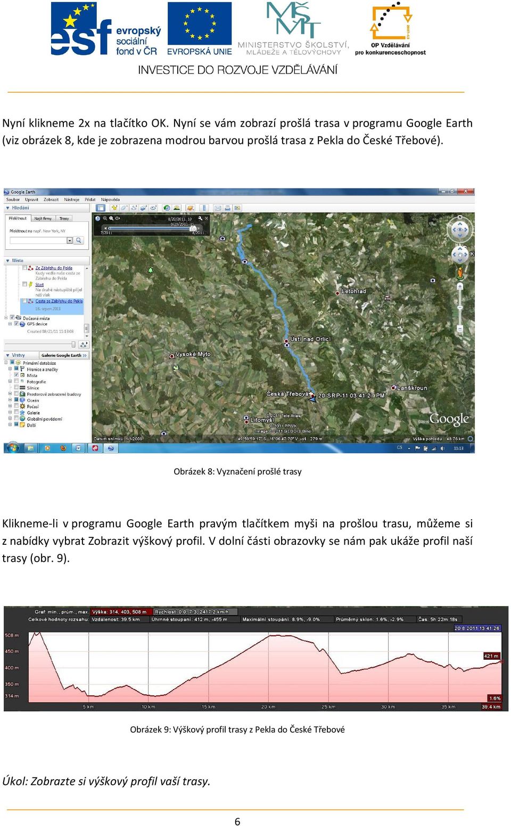
Task: Click the volume icon in system tray
Action: [x=442, y=448]
